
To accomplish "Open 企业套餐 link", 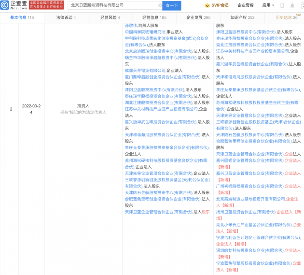I will [x=246, y=5].
